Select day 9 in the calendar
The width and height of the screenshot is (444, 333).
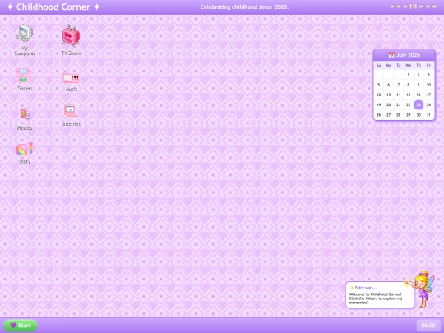click(x=419, y=85)
